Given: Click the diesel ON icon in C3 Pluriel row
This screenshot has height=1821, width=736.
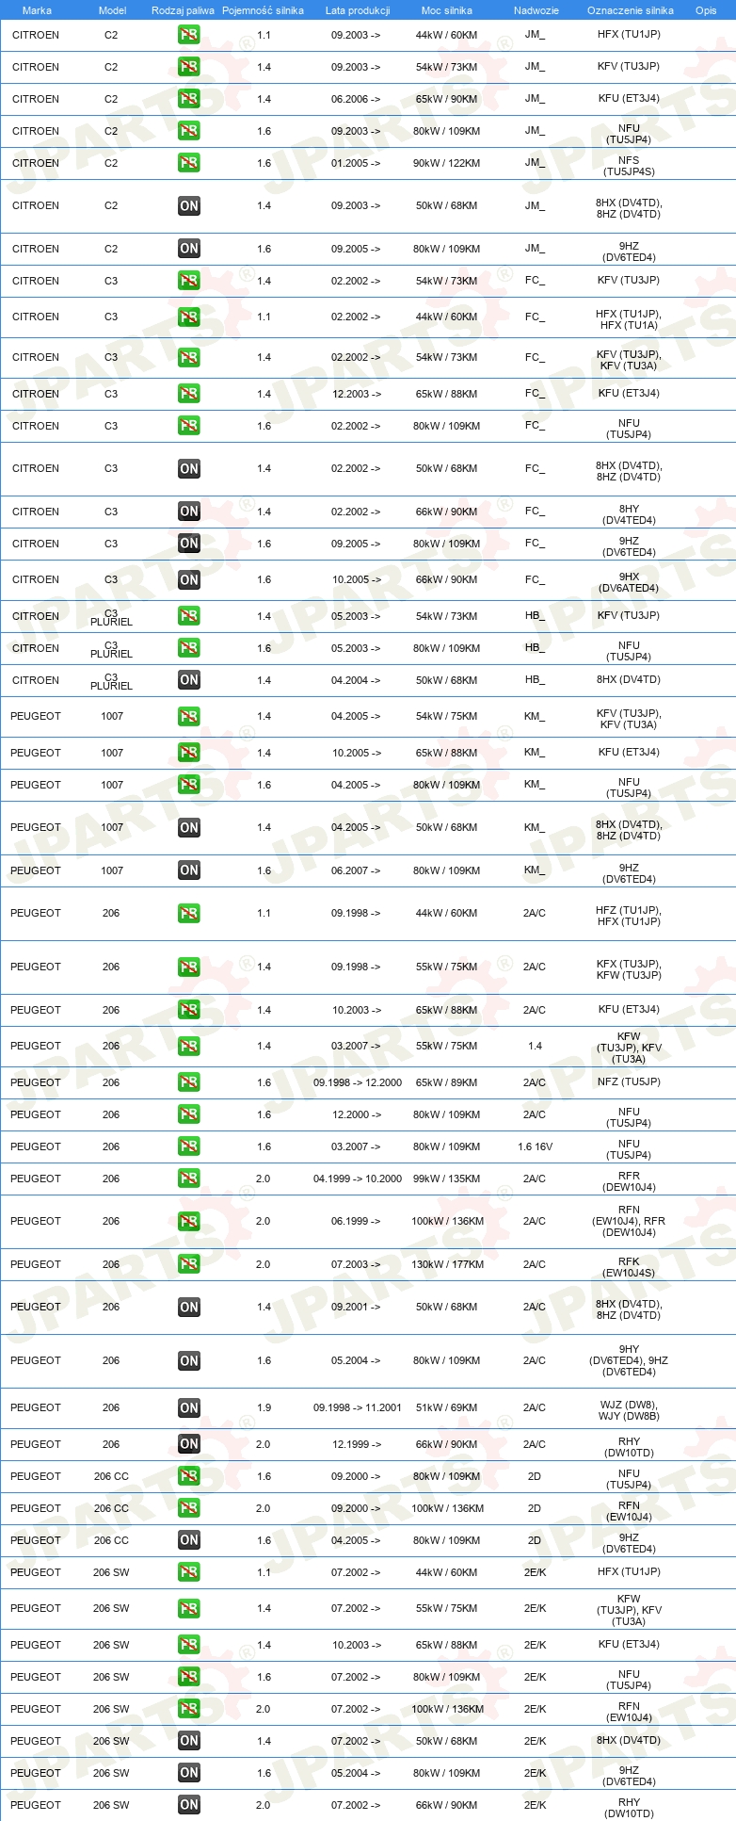Looking at the screenshot, I should 189,680.
